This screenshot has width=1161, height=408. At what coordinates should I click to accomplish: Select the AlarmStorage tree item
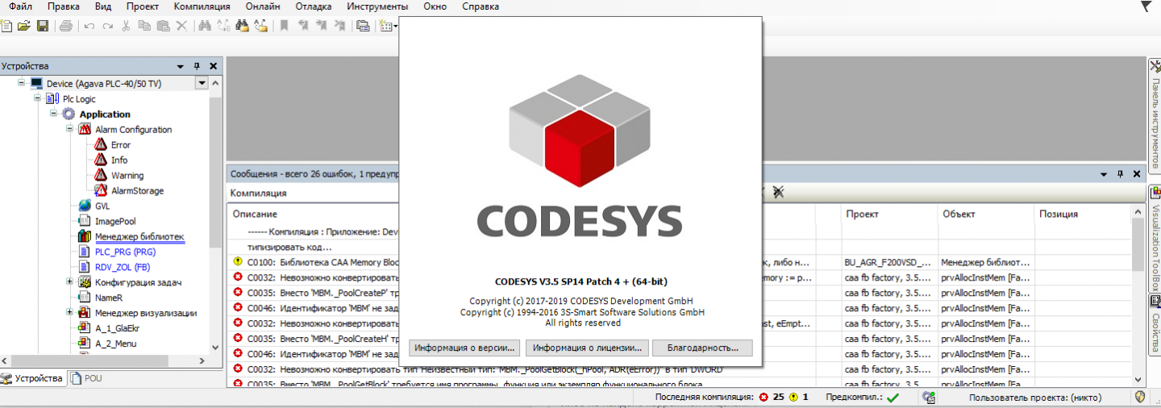137,191
